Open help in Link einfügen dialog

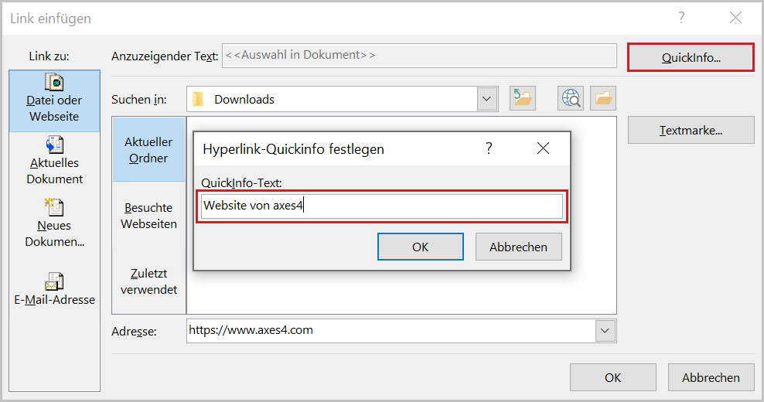click(x=681, y=18)
